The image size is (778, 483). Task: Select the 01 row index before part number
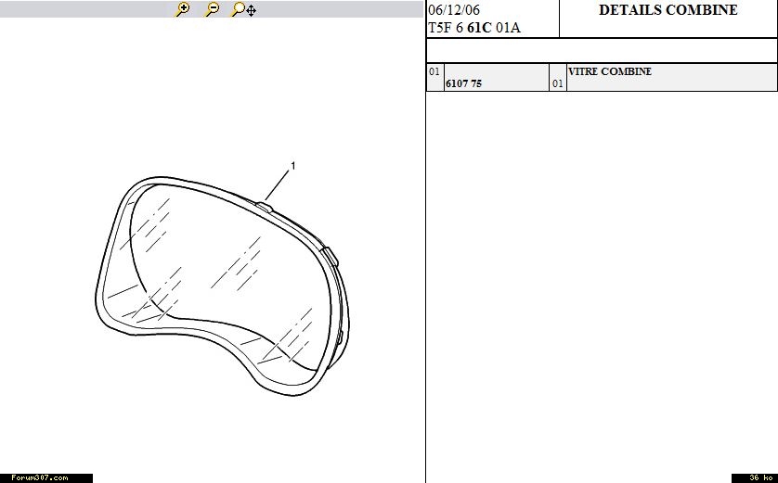pos(434,71)
